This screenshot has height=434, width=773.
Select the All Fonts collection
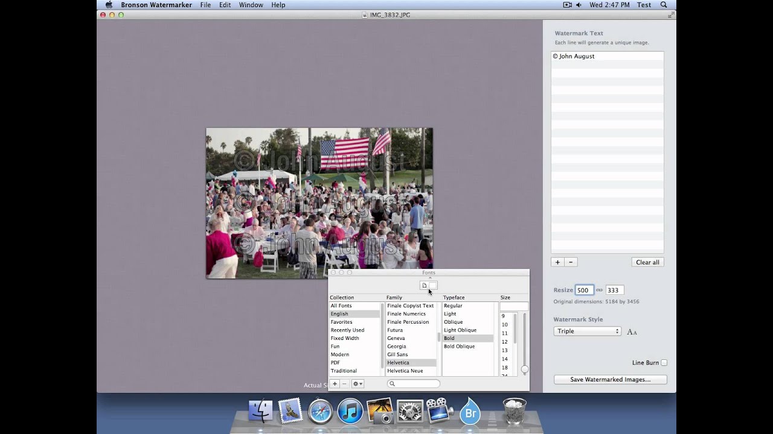pos(355,306)
